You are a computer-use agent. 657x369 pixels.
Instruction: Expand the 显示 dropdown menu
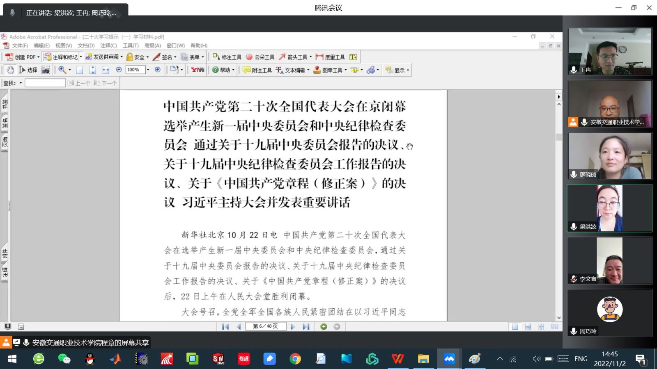point(408,70)
